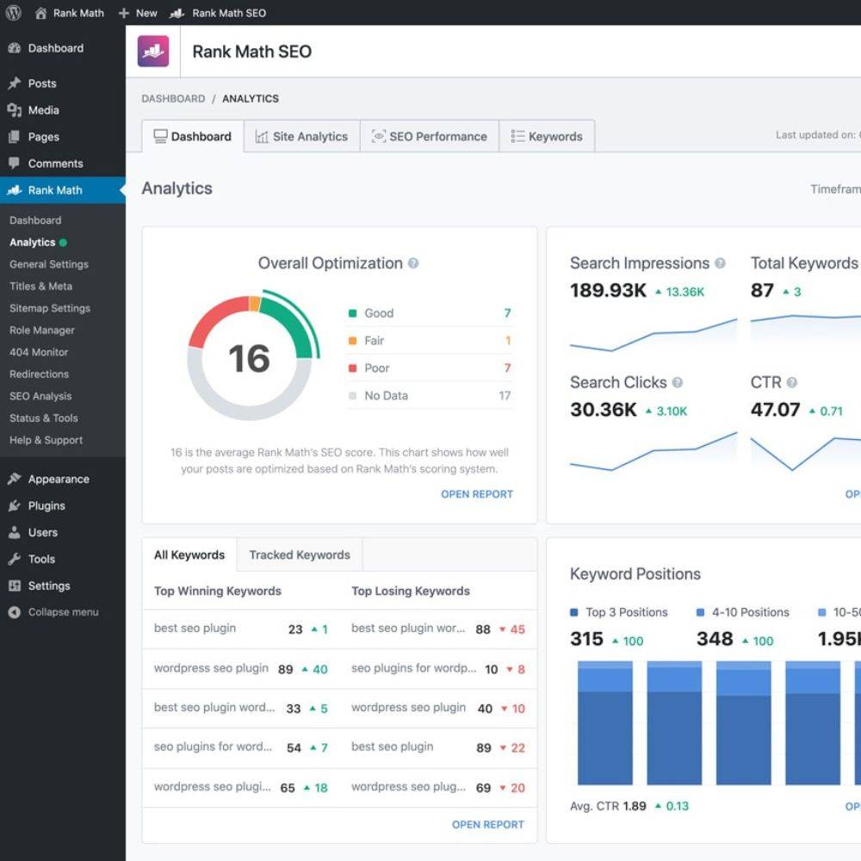Click the 4-10 Positions legend swatch
Image resolution: width=861 pixels, height=861 pixels.
click(x=700, y=612)
